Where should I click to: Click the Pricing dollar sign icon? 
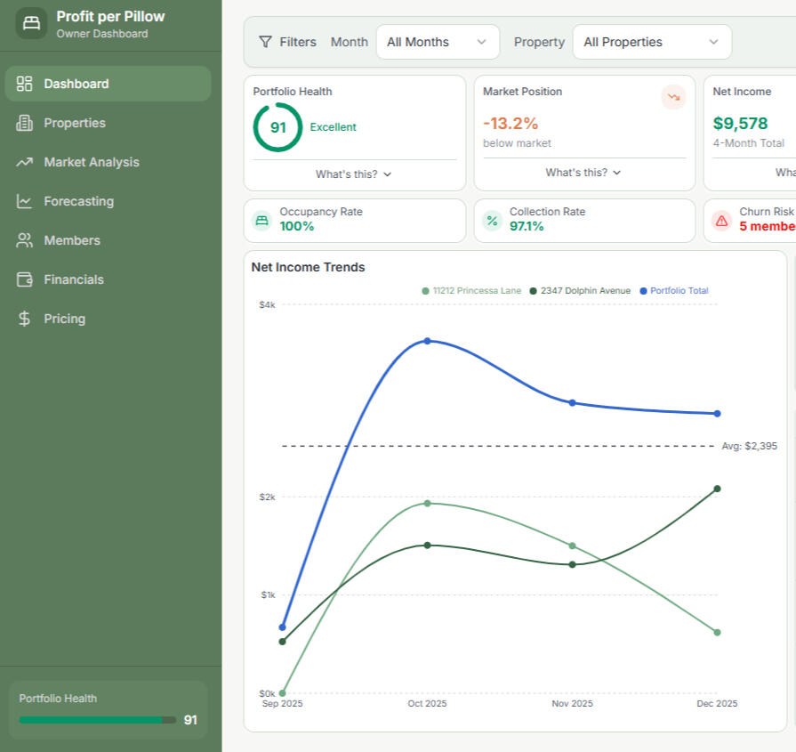tap(25, 319)
